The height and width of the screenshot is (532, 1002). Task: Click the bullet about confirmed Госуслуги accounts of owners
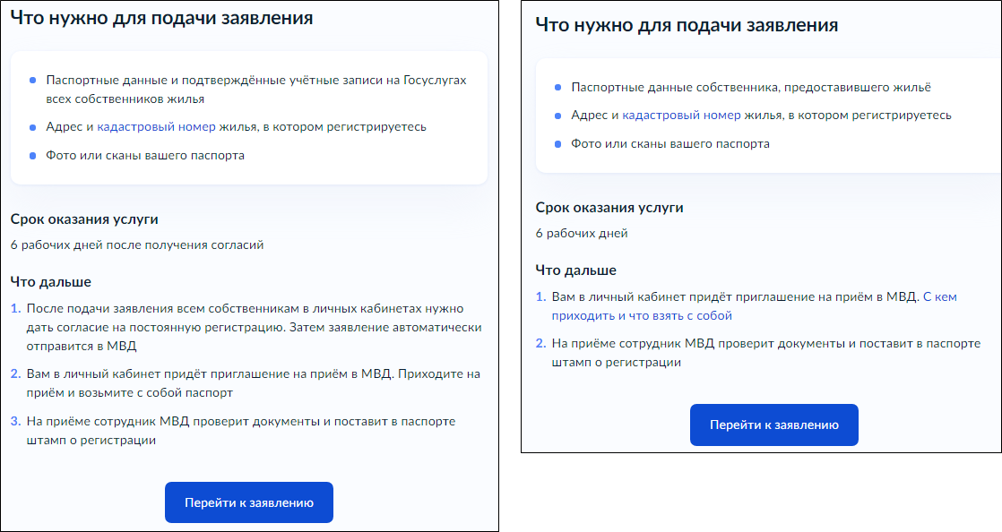[255, 89]
